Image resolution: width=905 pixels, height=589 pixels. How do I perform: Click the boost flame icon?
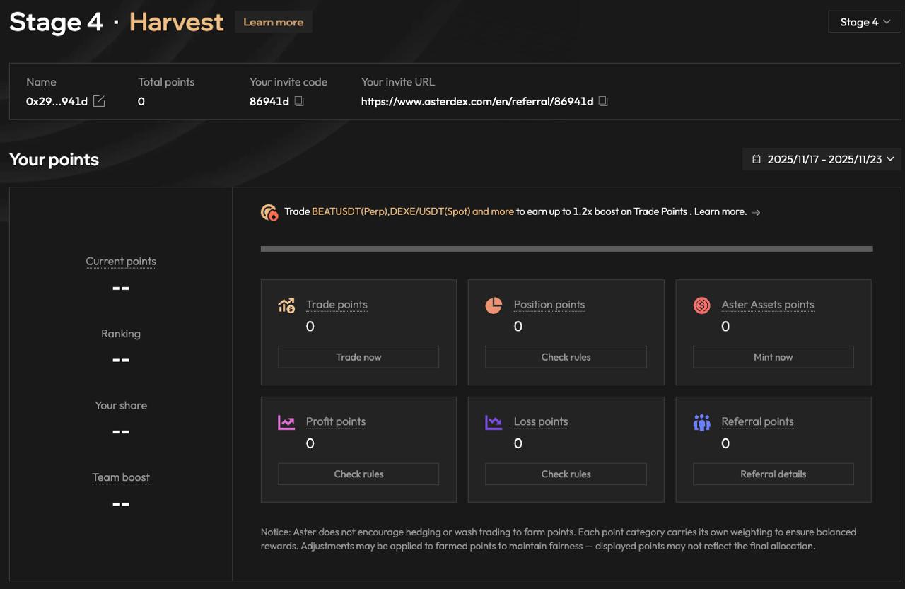(269, 212)
